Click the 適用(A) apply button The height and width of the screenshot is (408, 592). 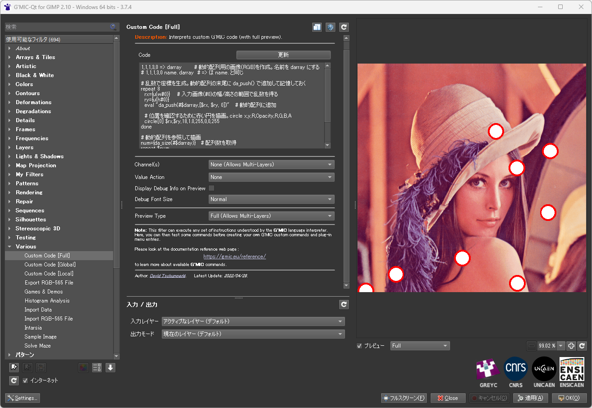pos(531,398)
